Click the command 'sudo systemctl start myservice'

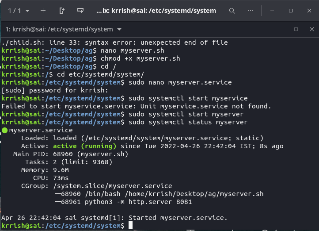(x=188, y=98)
